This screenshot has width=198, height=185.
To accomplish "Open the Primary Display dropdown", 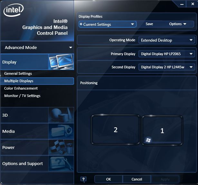I will (x=166, y=54).
